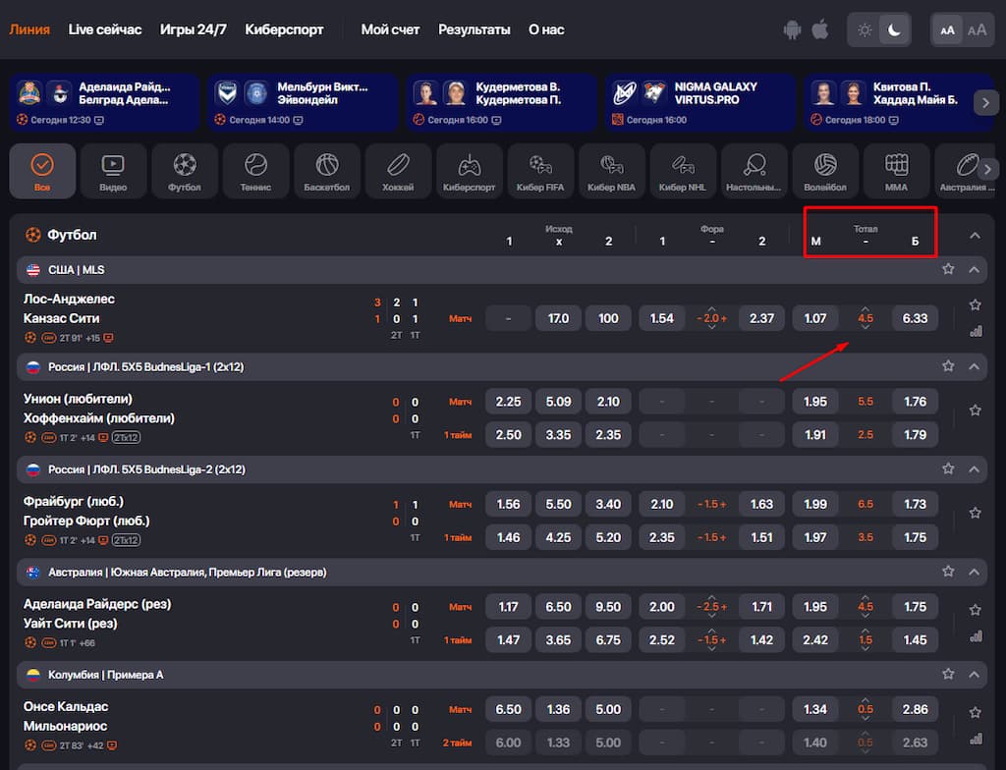Viewport: 1006px width, 770px height.
Task: Select the Кибер FIFA icon
Action: click(540, 171)
